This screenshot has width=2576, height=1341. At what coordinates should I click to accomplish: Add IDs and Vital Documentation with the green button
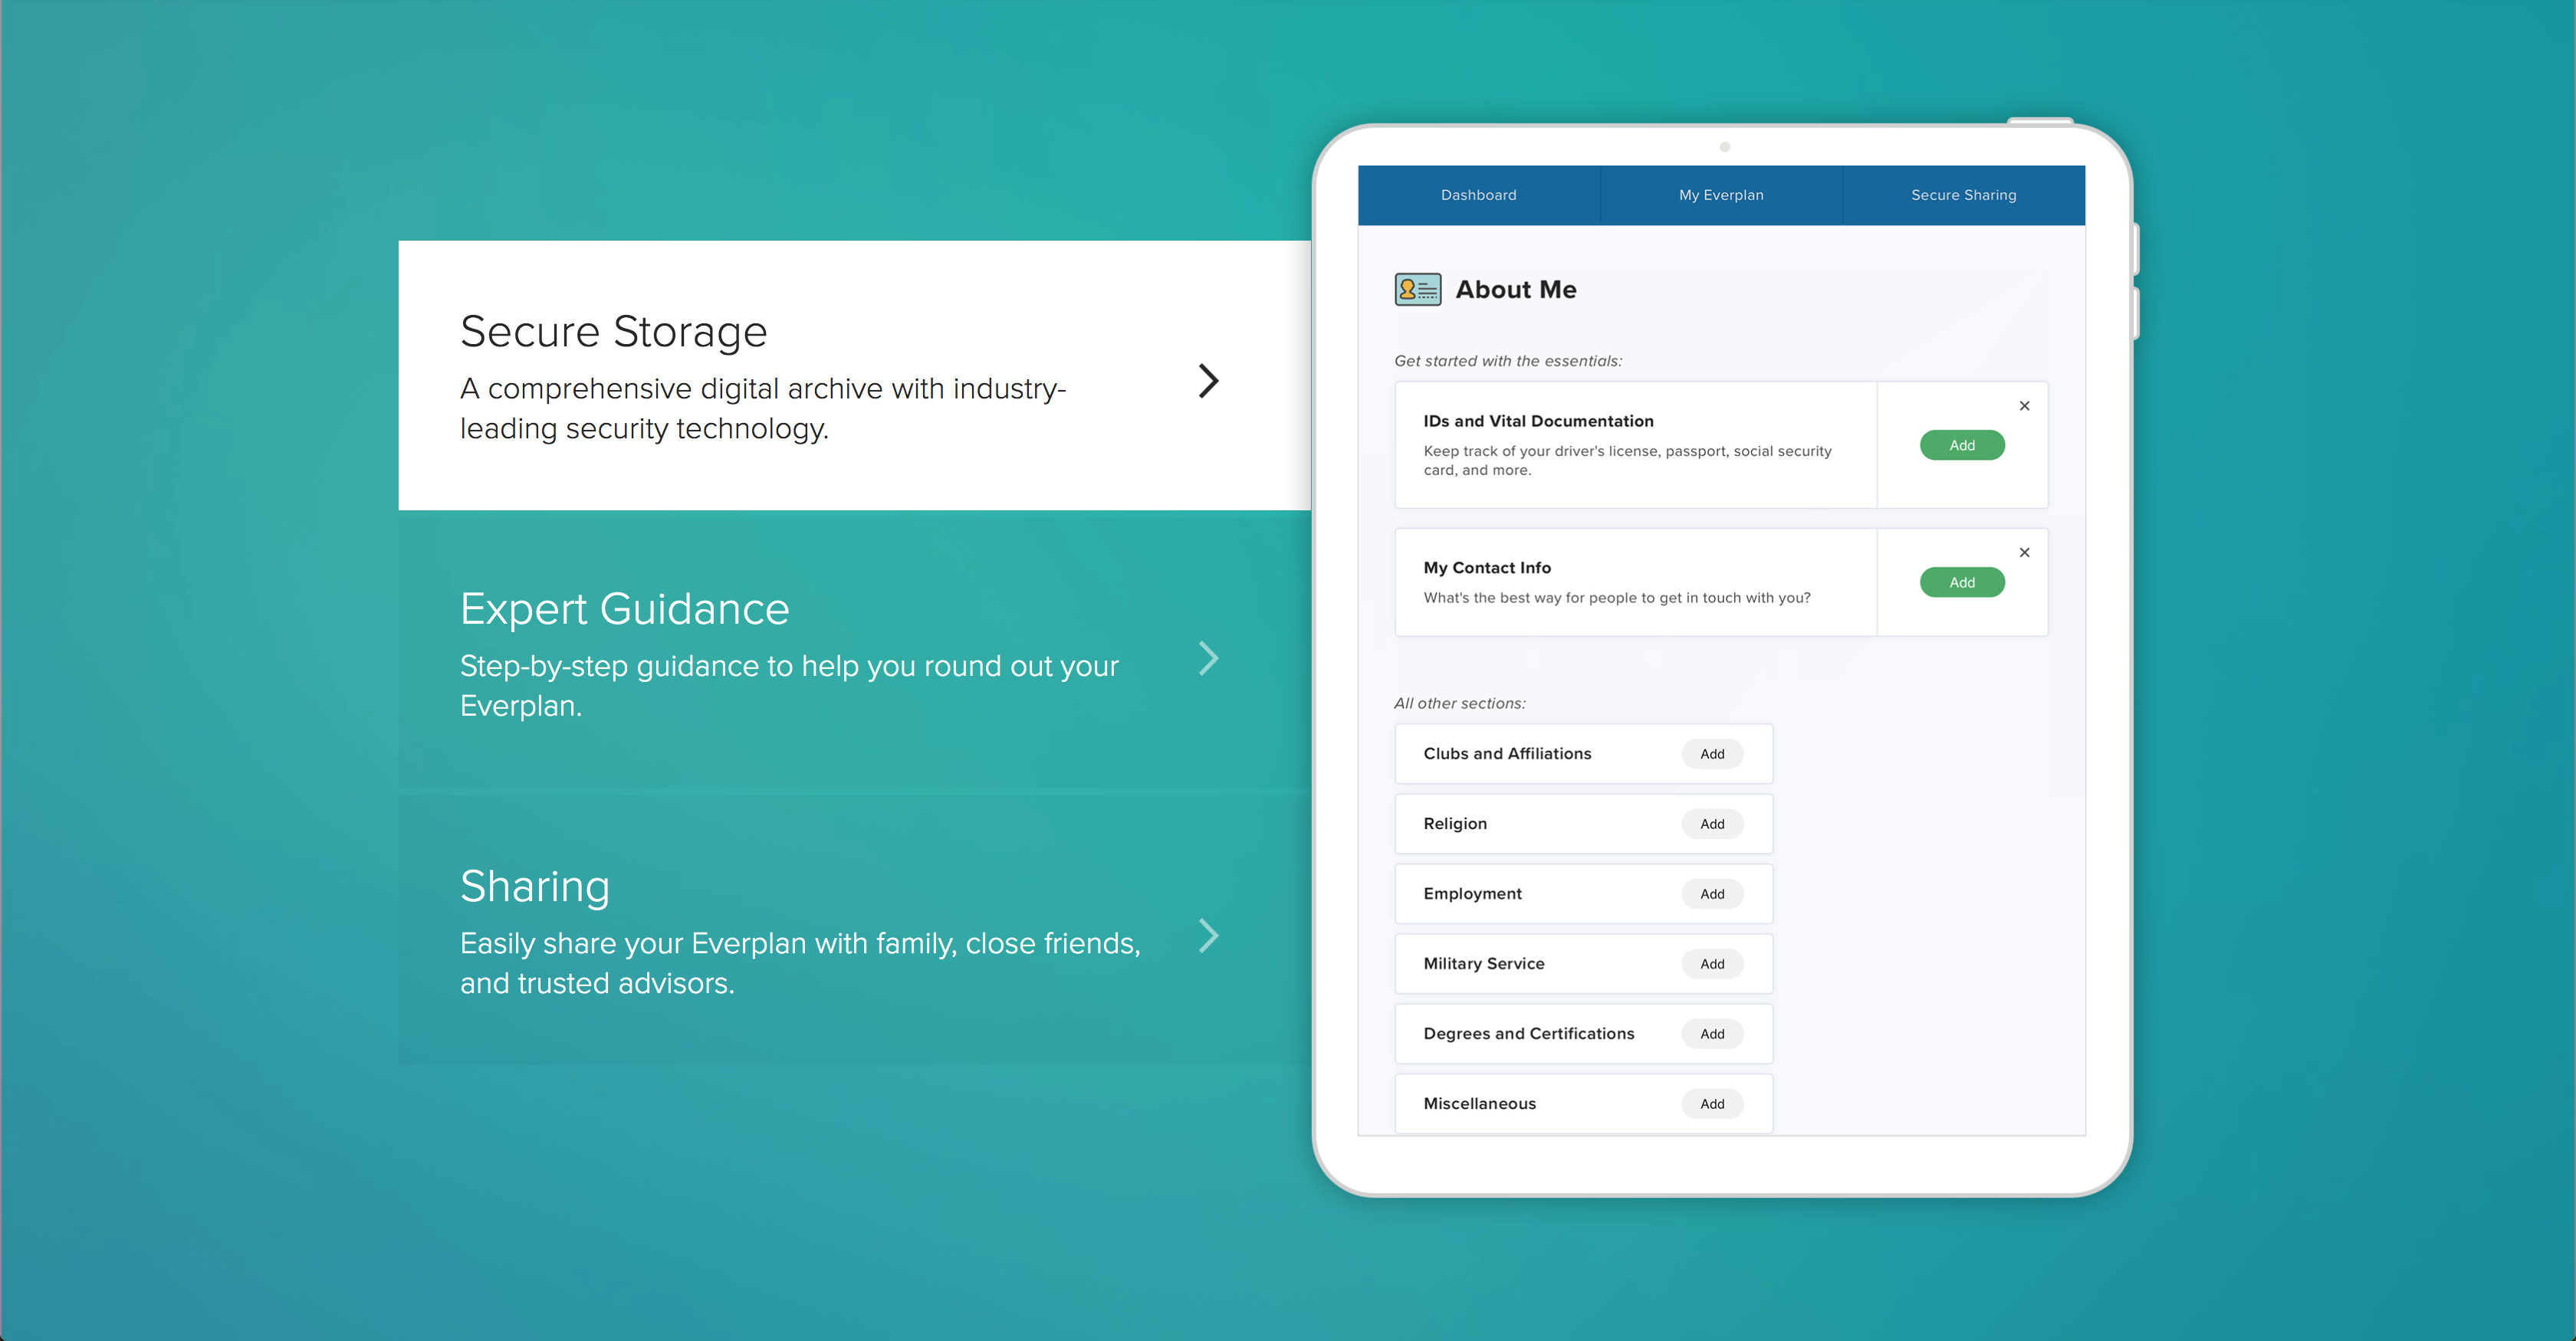[x=1961, y=446]
